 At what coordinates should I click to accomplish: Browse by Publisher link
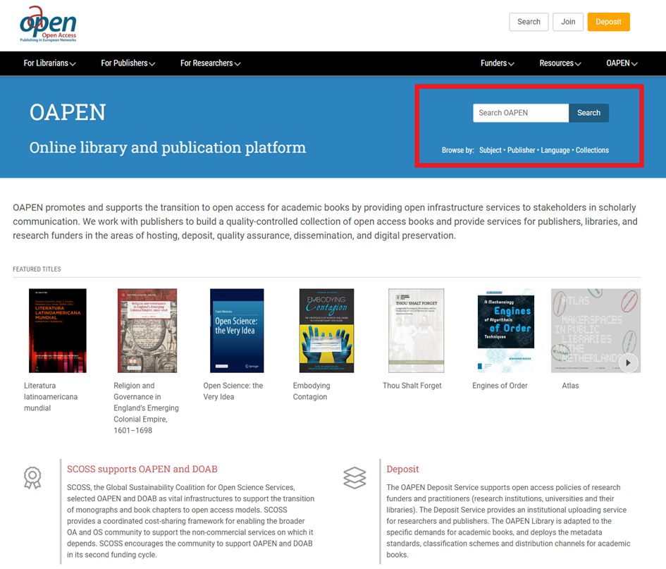521,150
